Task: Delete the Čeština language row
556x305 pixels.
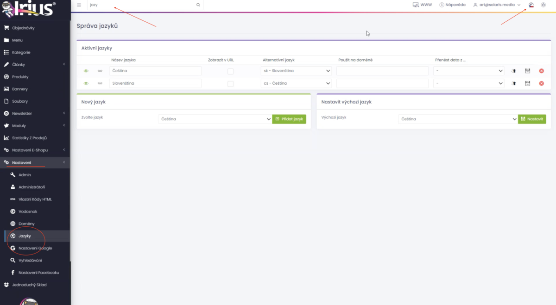Action: click(541, 71)
